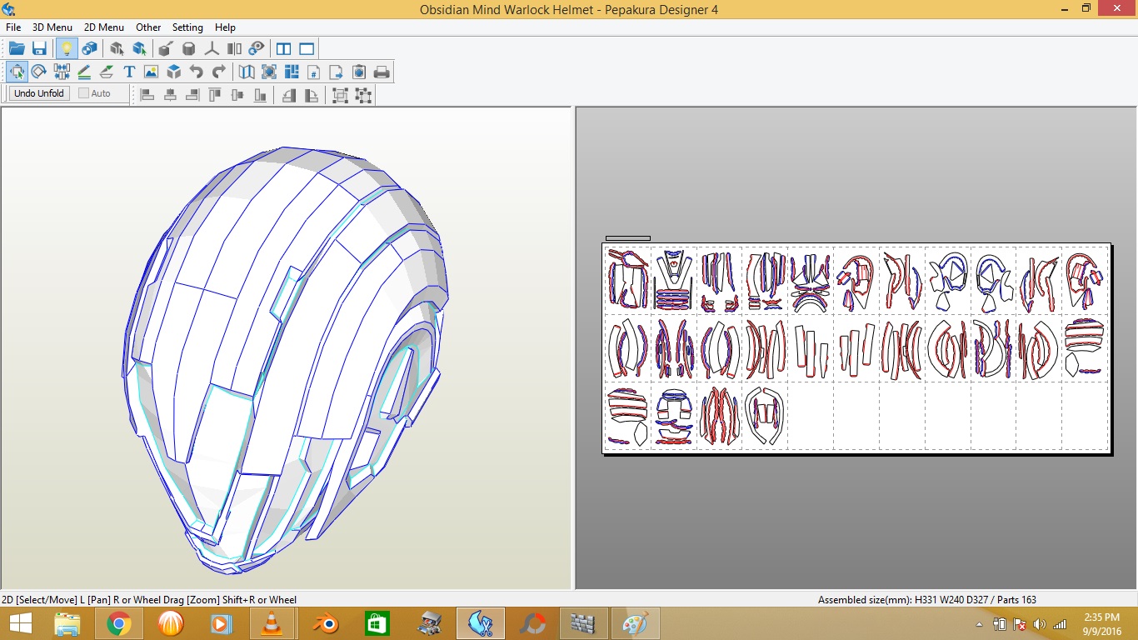The height and width of the screenshot is (640, 1138).
Task: Click the Open file folder icon
Action: 17,48
